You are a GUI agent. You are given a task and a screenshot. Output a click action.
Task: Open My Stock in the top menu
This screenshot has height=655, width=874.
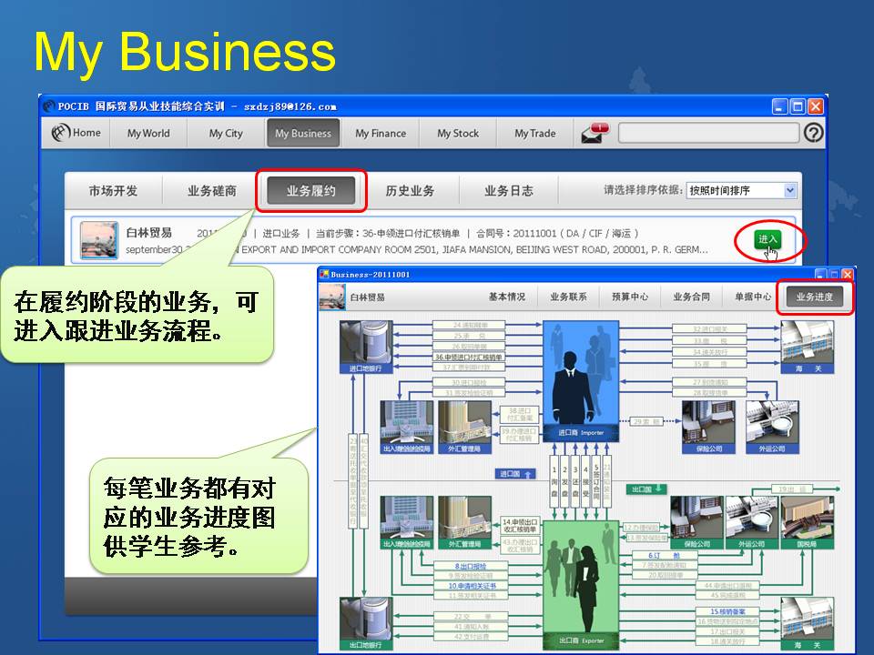458,133
